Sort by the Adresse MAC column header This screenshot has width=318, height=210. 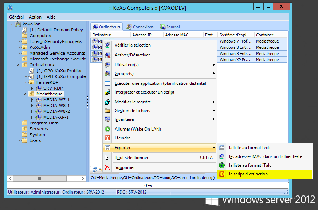click(x=183, y=35)
